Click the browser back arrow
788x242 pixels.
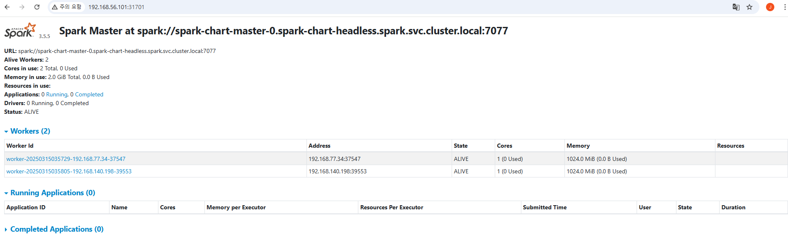click(x=8, y=7)
